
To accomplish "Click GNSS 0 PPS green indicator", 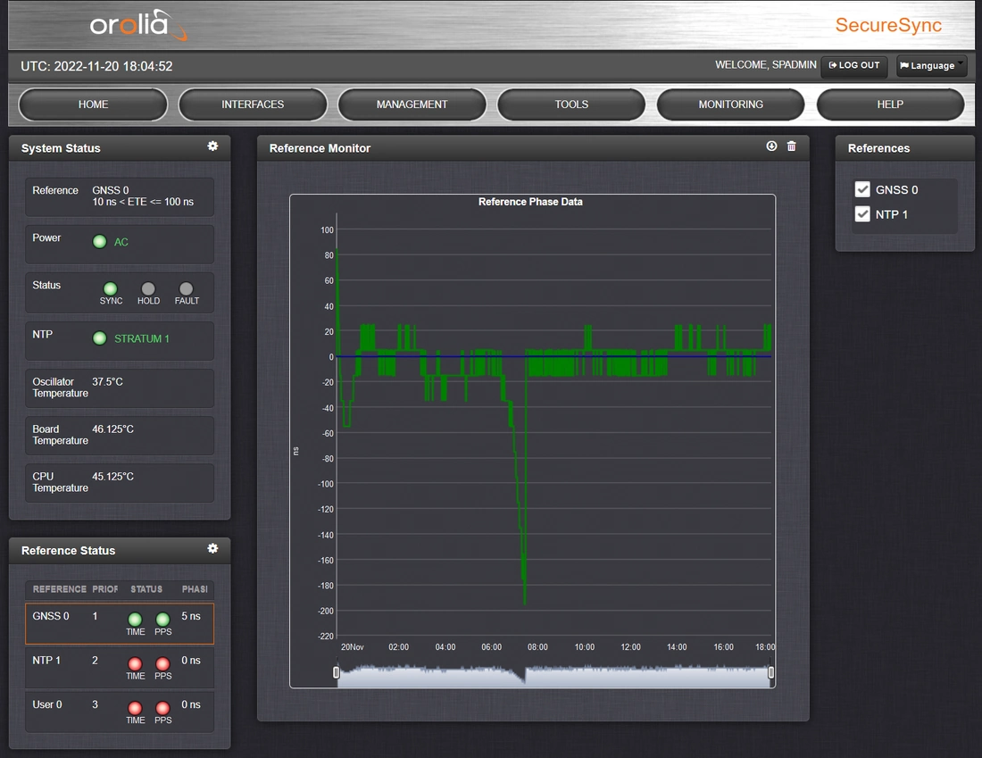I will pos(162,620).
